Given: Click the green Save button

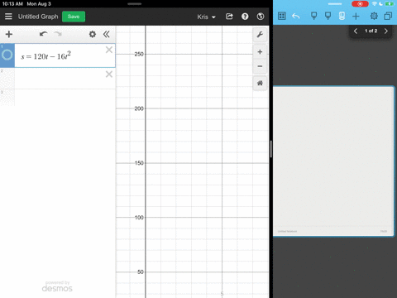Looking at the screenshot, I should pos(74,17).
